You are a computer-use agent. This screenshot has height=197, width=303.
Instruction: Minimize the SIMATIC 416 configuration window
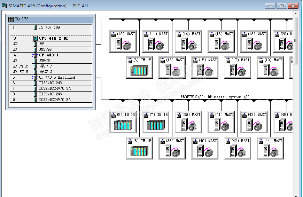270,6
